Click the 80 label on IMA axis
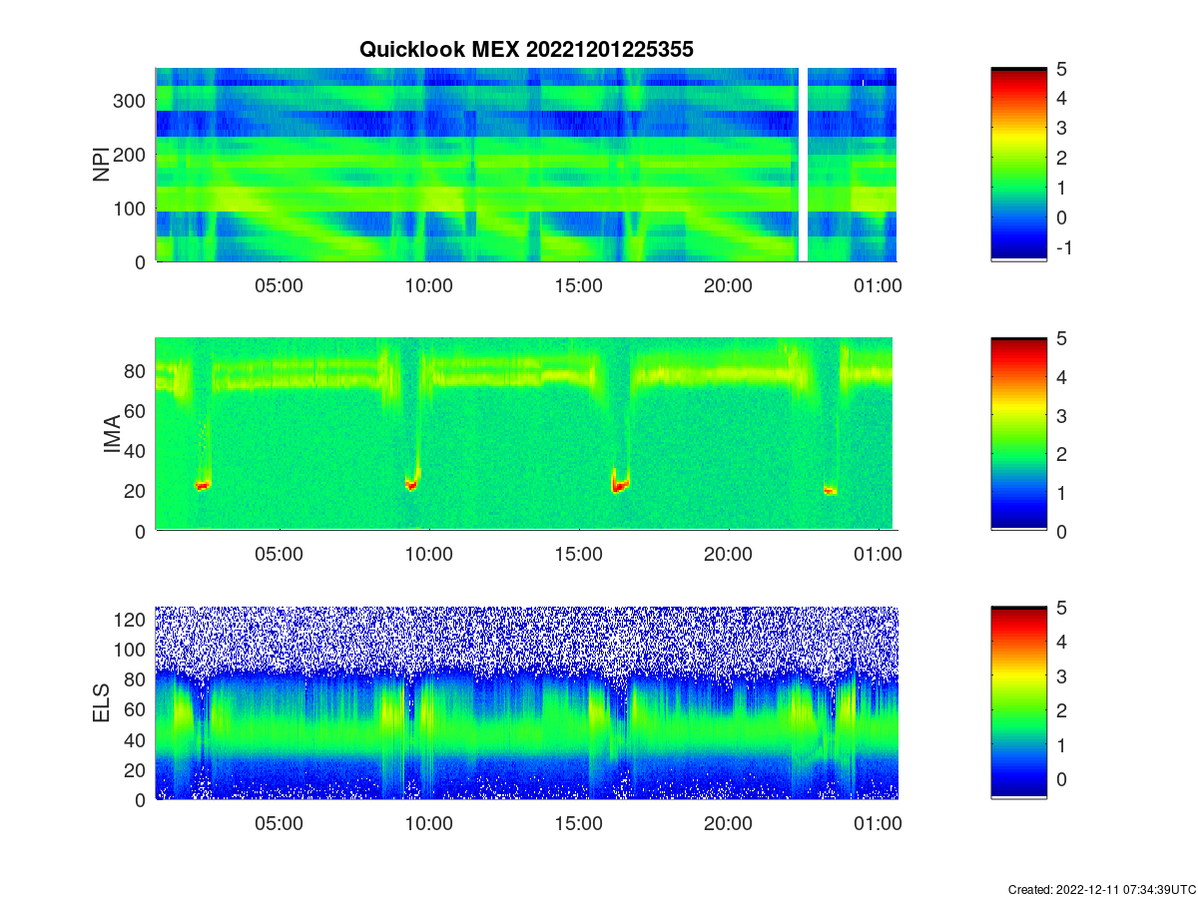Screen dimensions: 1198x898 [137, 371]
